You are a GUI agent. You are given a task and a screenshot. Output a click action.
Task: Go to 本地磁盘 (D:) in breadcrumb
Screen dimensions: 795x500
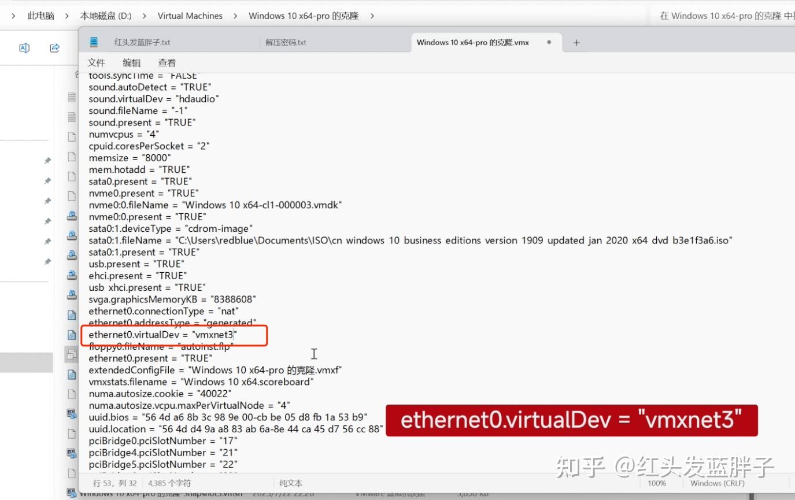click(x=106, y=16)
